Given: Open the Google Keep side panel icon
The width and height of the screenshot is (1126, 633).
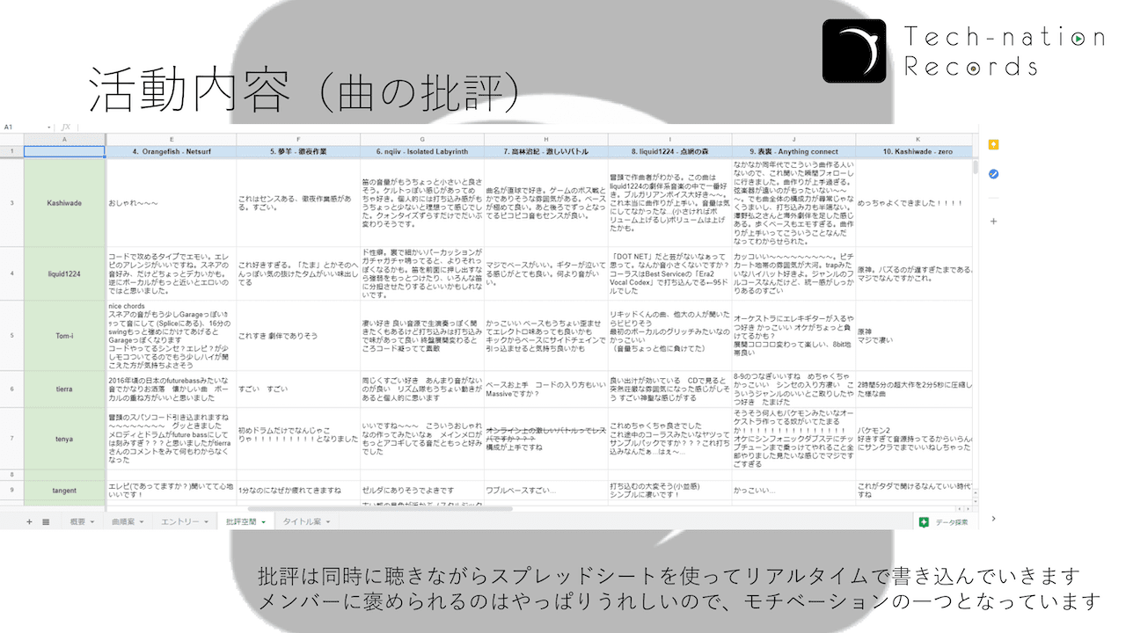Looking at the screenshot, I should click(993, 145).
